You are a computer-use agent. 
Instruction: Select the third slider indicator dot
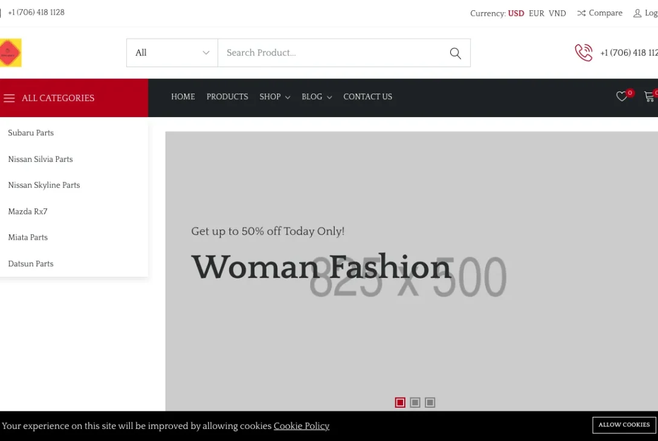click(430, 402)
